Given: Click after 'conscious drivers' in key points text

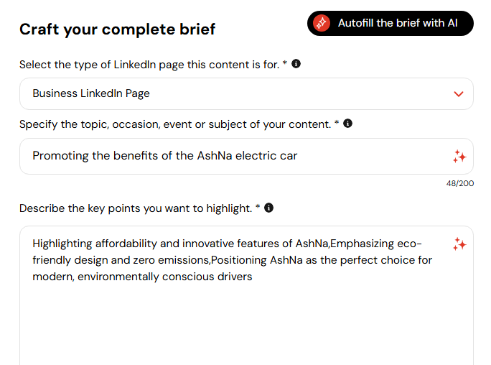Looking at the screenshot, I should tap(253, 277).
